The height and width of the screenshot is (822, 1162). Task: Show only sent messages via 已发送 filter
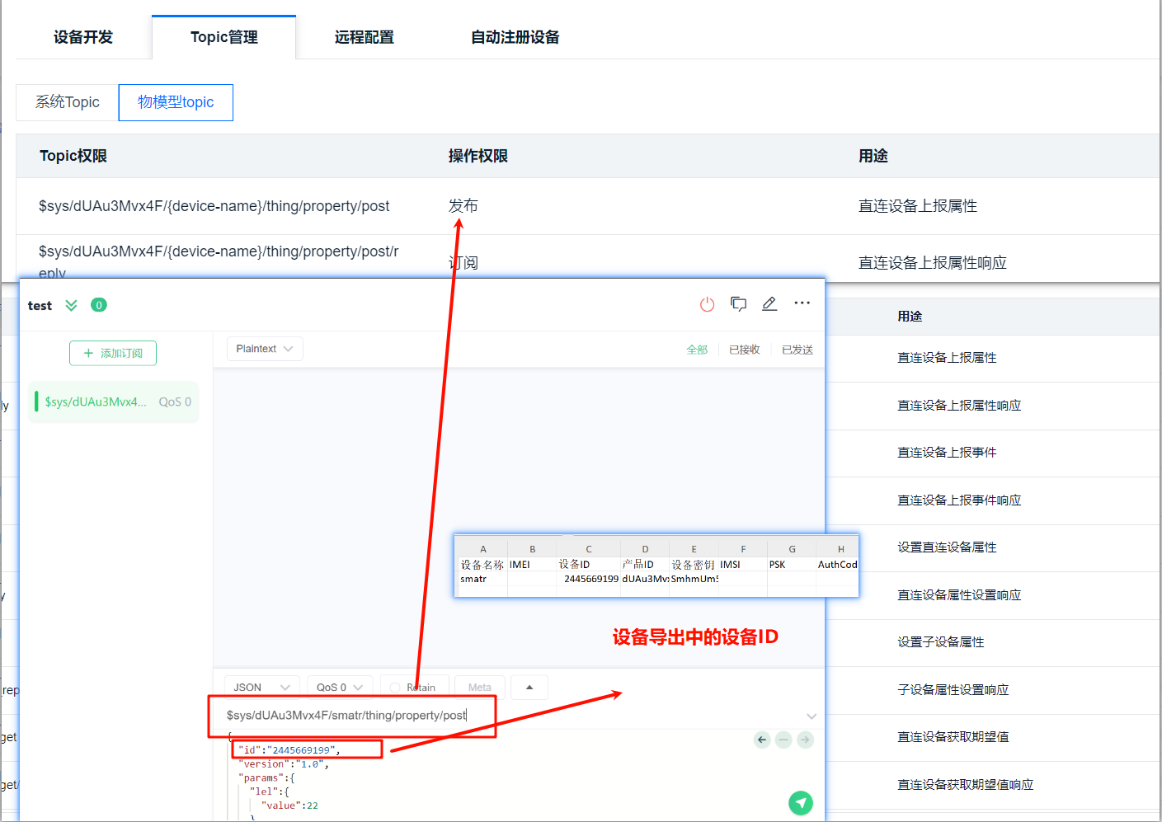click(x=797, y=349)
